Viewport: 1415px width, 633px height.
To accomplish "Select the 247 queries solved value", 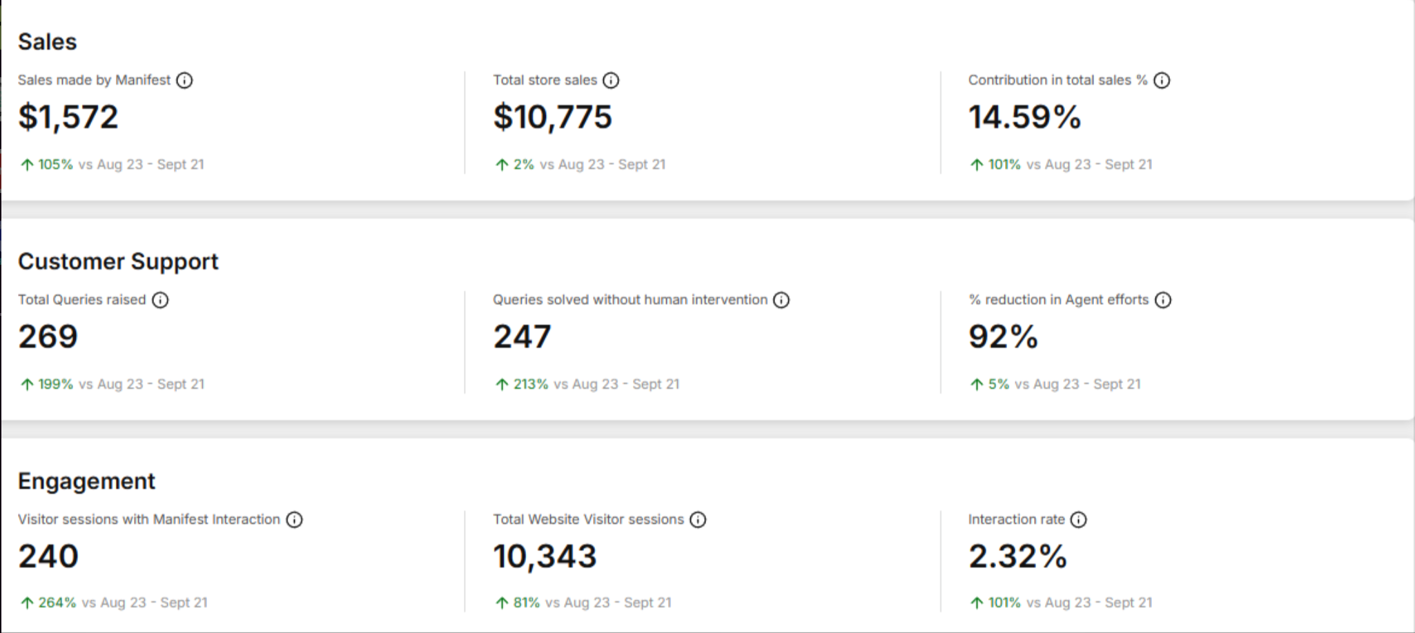I will tap(522, 337).
